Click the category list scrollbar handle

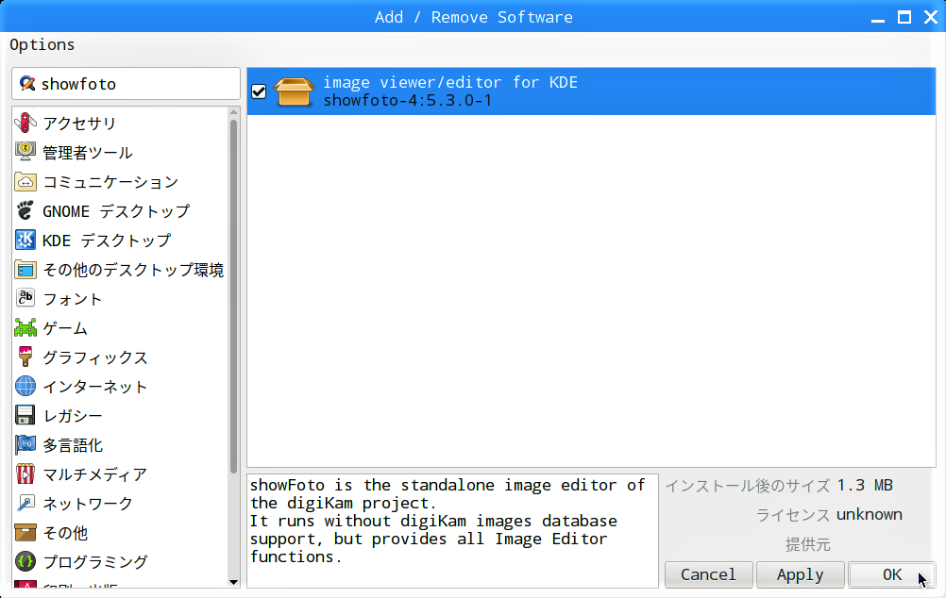233,296
